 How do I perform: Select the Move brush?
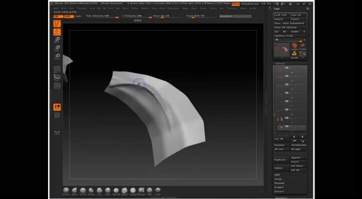75,191
